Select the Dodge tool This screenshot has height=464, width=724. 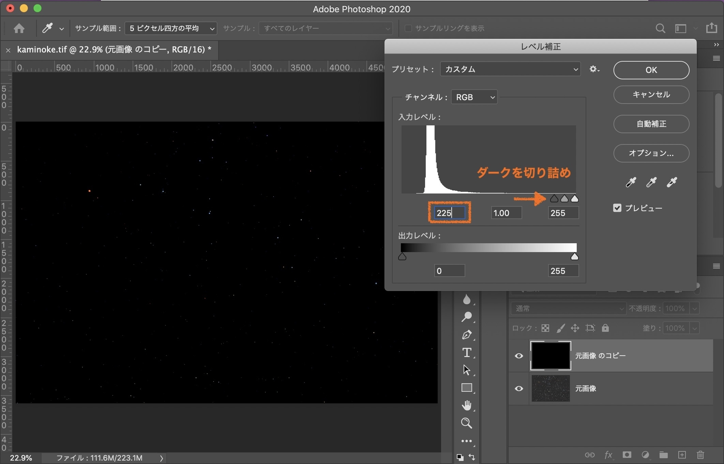[x=467, y=317]
